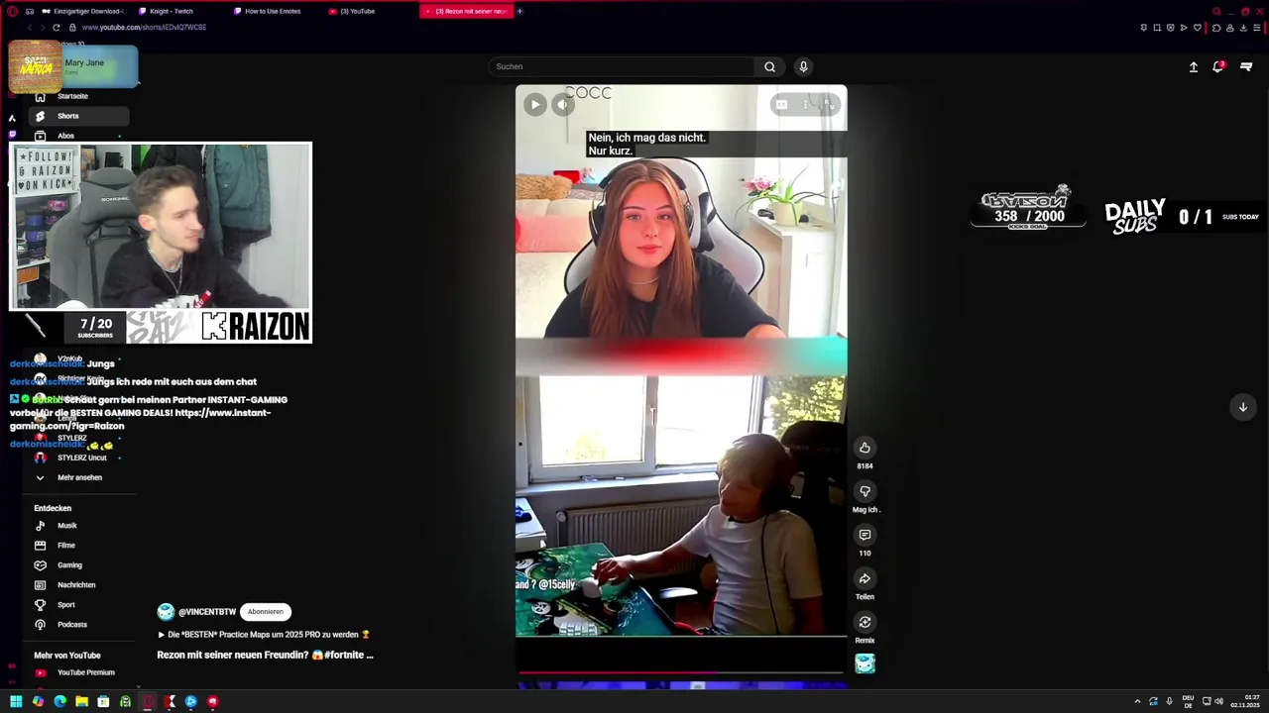Click the browser back arrow
The image size is (1269, 713).
point(29,28)
